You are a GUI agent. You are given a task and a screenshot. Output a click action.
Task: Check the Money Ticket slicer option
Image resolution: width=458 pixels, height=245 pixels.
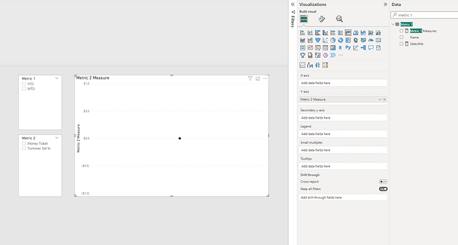point(24,143)
